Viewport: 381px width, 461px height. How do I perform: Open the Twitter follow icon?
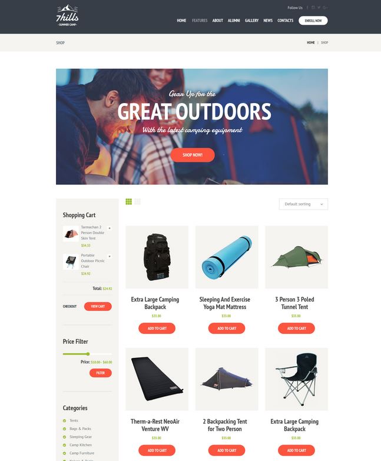point(319,8)
